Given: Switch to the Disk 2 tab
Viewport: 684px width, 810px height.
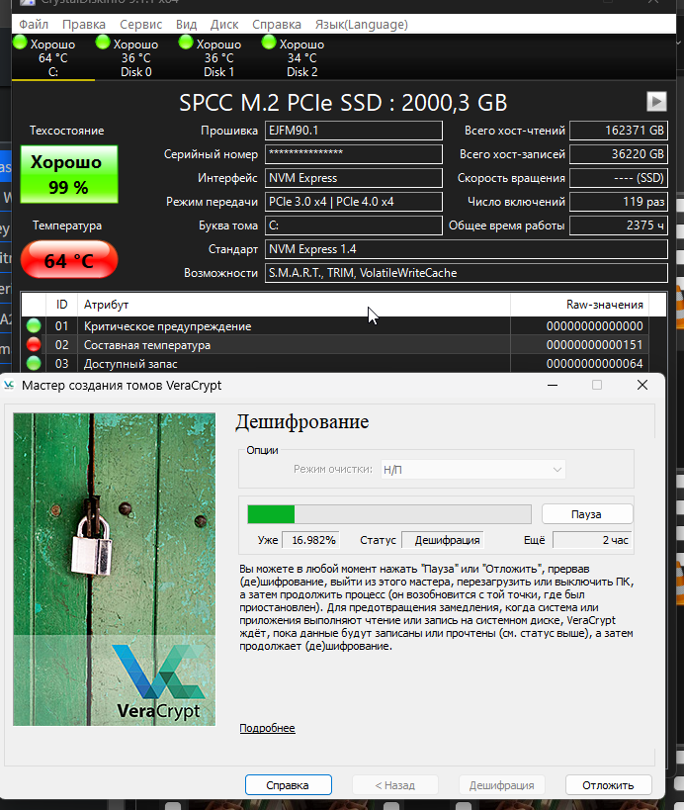Looking at the screenshot, I should pos(302,57).
